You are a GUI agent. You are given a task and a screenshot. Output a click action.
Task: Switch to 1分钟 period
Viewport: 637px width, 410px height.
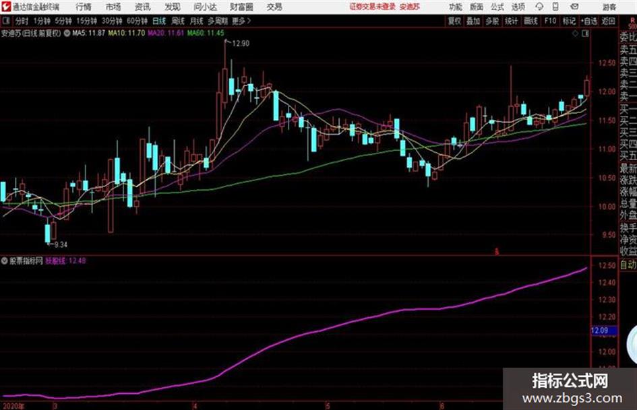41,21
